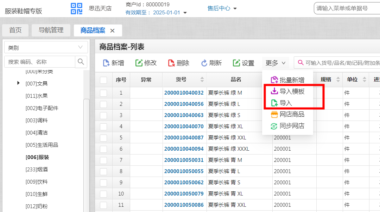Check the select-all checkbox in table header
This screenshot has width=380, height=212.
(x=103, y=80)
